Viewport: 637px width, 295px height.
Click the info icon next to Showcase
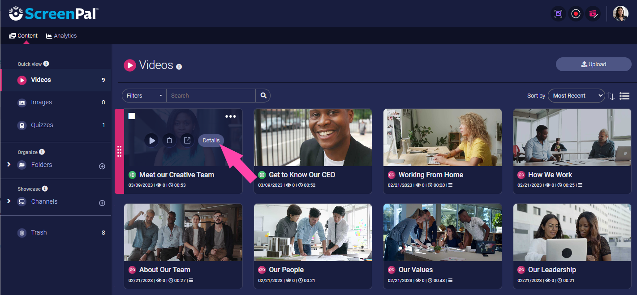coord(45,189)
